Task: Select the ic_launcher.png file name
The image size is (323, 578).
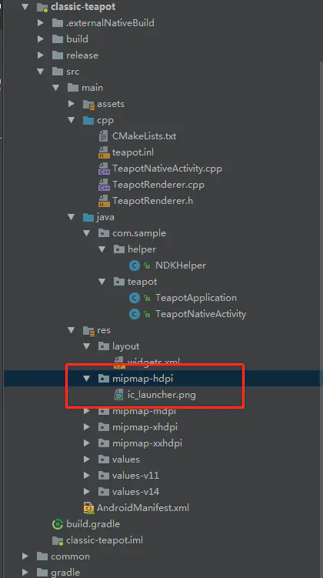Action: tap(161, 395)
